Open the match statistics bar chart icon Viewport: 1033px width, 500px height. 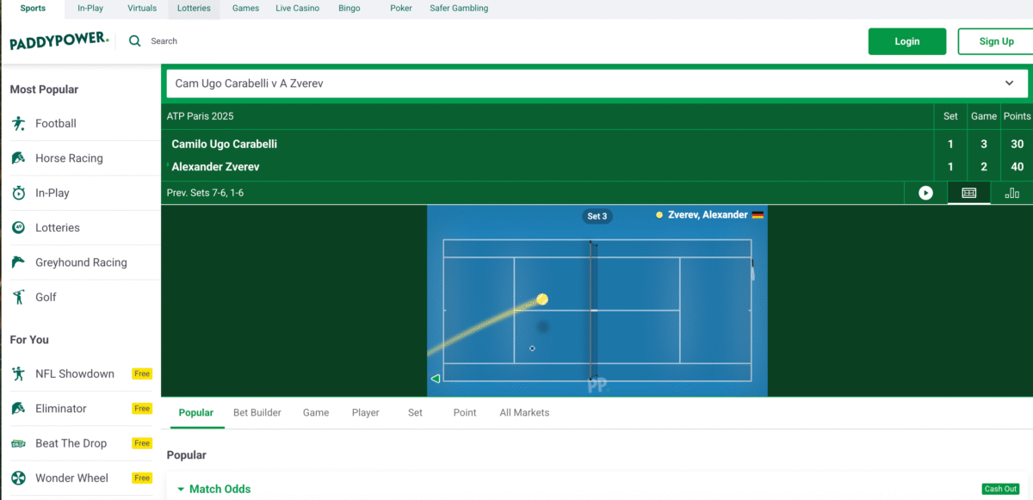point(1011,193)
